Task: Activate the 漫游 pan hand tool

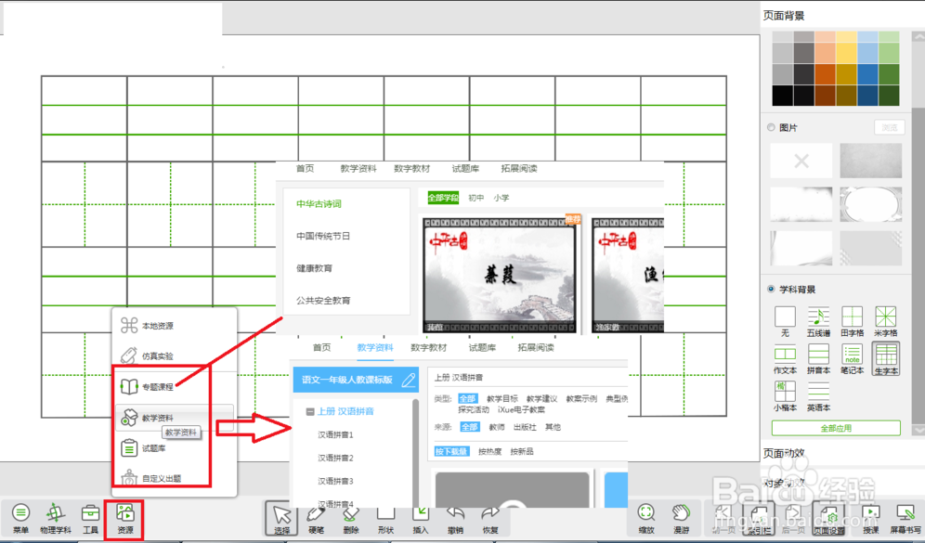Action: coord(682,518)
